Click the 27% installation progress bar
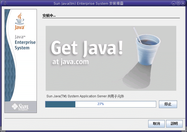 [101, 104]
